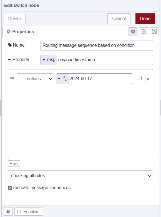Click into the Name input field

click(97, 45)
